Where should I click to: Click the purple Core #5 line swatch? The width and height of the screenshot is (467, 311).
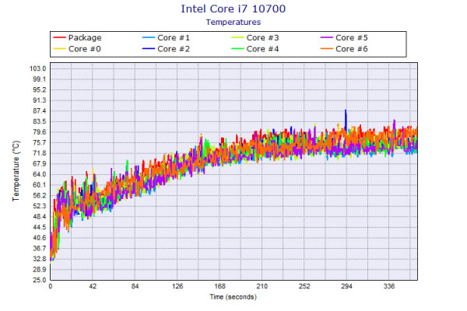[x=326, y=38]
